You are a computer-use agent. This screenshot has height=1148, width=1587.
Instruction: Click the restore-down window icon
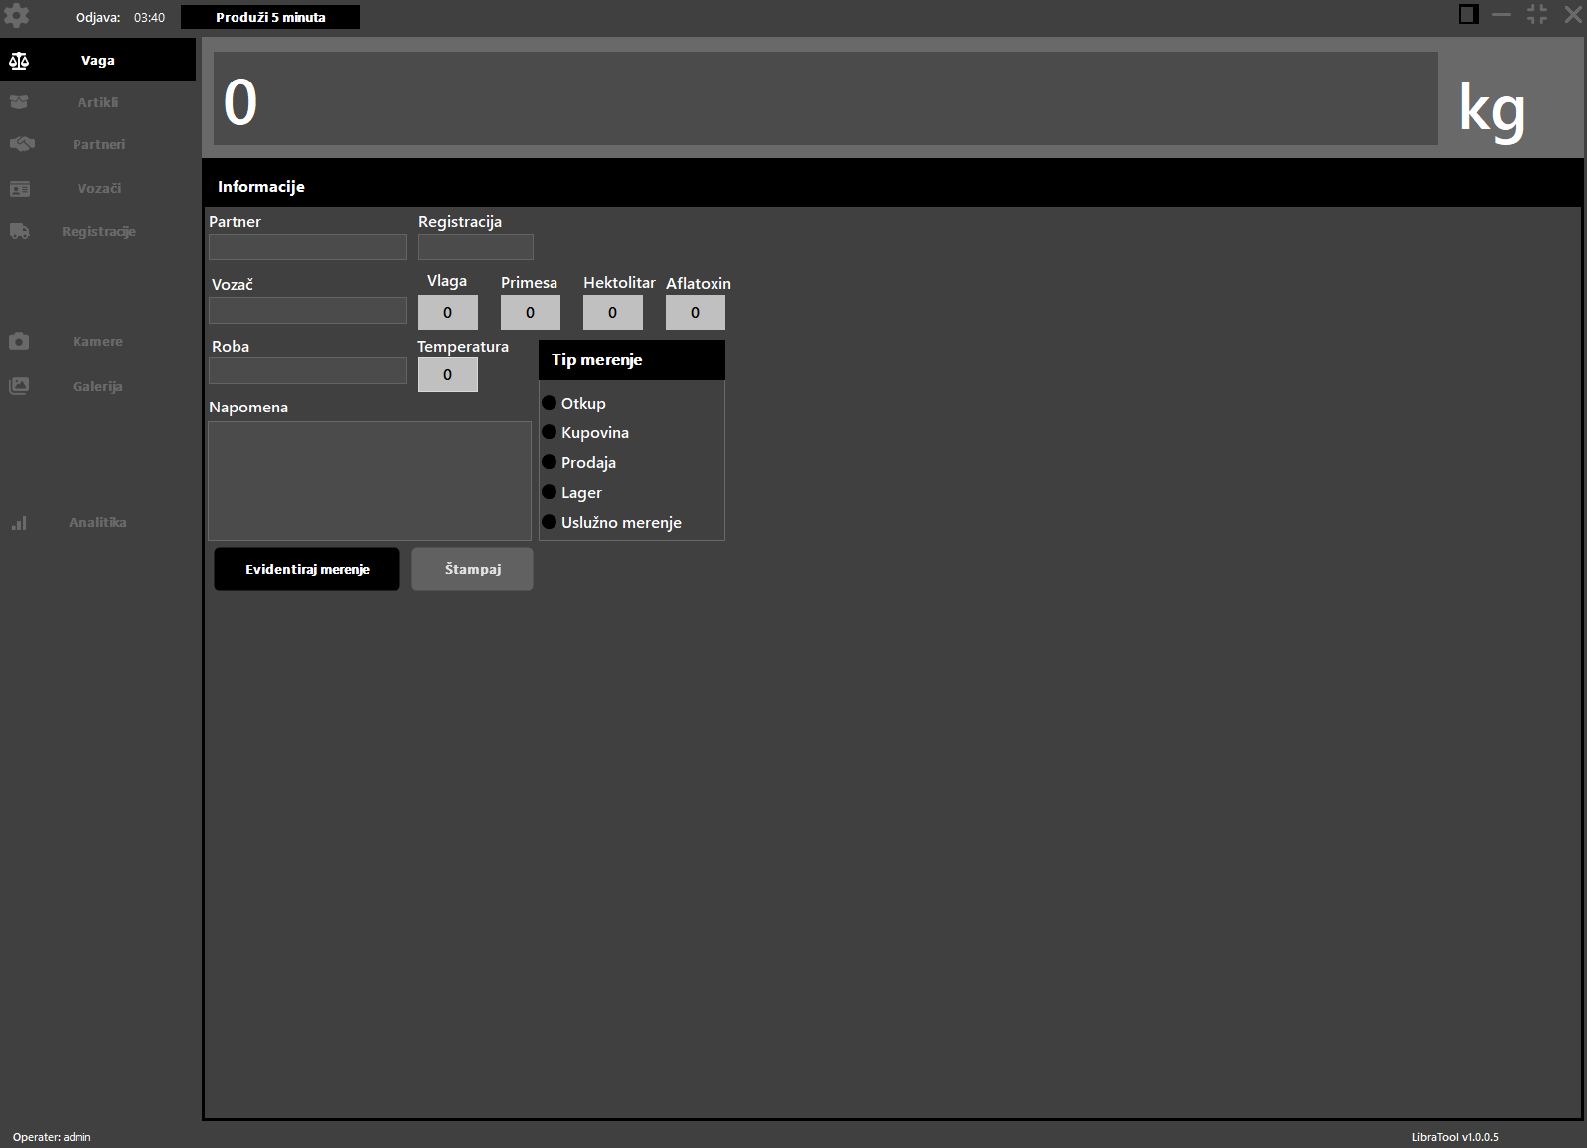pos(1537,14)
